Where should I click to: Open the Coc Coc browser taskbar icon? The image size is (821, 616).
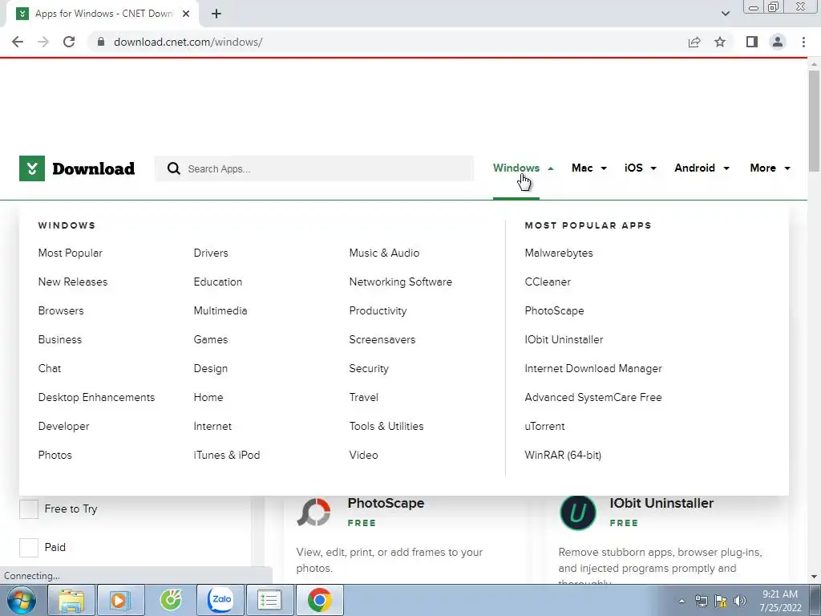click(171, 600)
